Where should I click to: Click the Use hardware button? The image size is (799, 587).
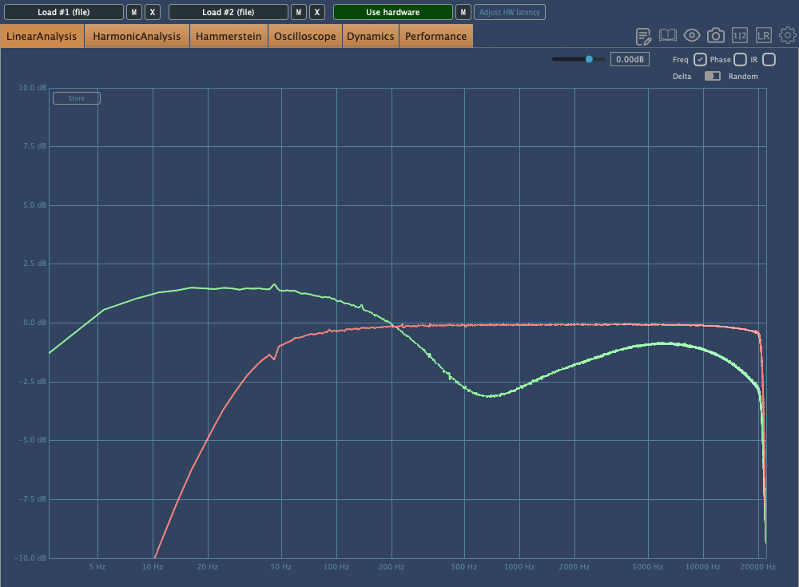pyautogui.click(x=392, y=12)
